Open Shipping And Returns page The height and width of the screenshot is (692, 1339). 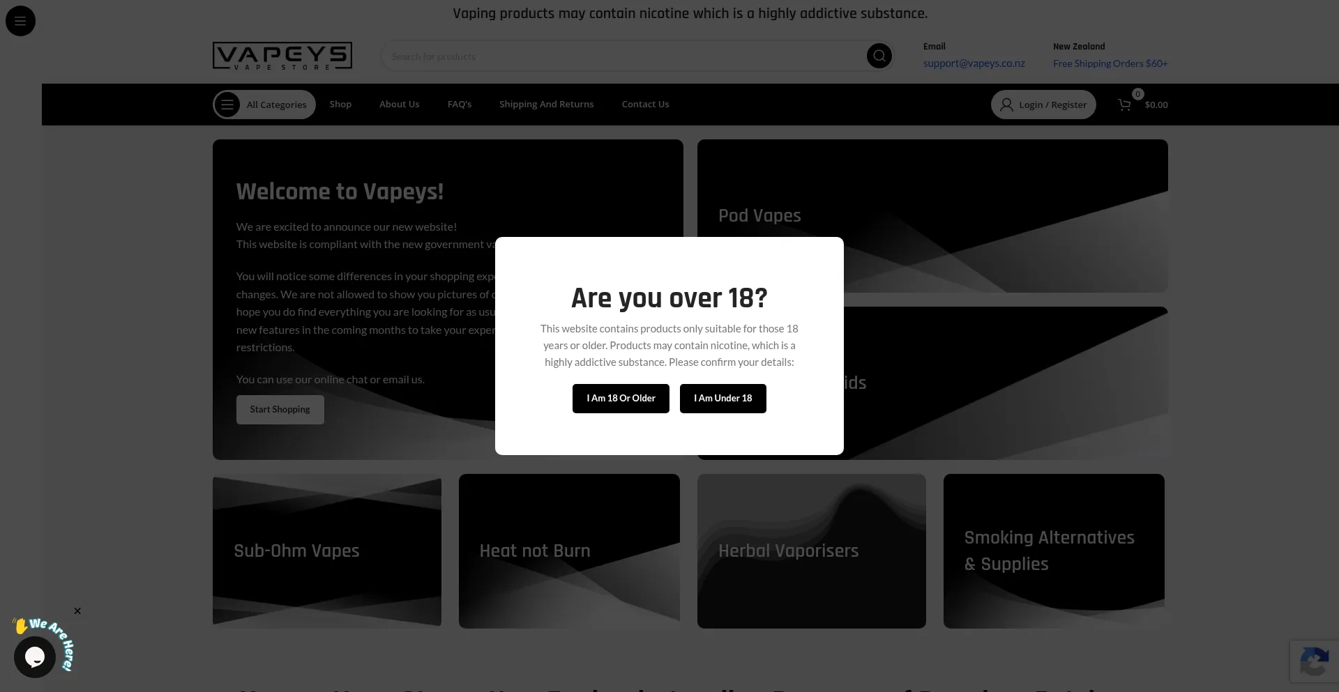coord(547,105)
